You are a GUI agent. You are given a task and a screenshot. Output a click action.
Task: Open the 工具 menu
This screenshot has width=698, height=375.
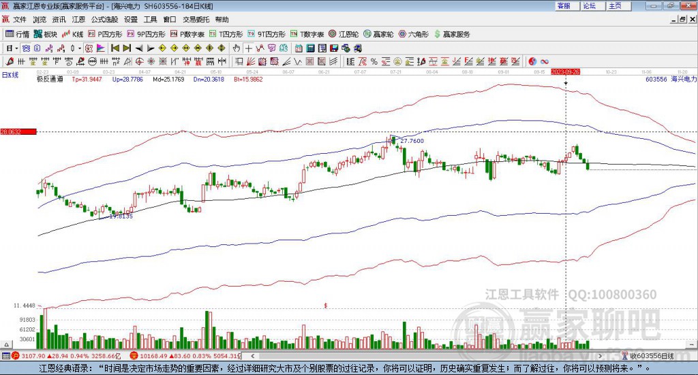[151, 20]
